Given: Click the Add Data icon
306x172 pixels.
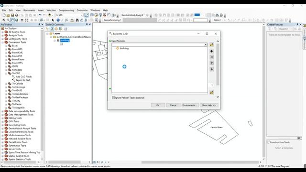Looking at the screenshot, I should [50, 15].
